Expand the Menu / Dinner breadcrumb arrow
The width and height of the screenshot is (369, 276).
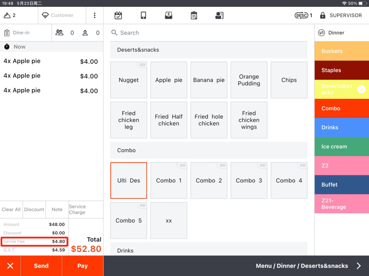click(x=359, y=266)
